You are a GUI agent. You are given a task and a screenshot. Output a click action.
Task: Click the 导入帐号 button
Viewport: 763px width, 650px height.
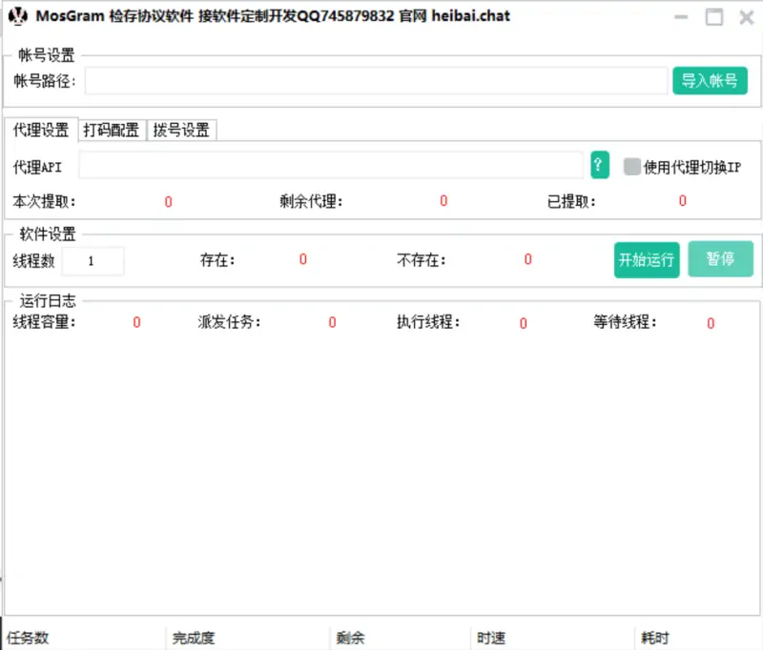[x=710, y=81]
